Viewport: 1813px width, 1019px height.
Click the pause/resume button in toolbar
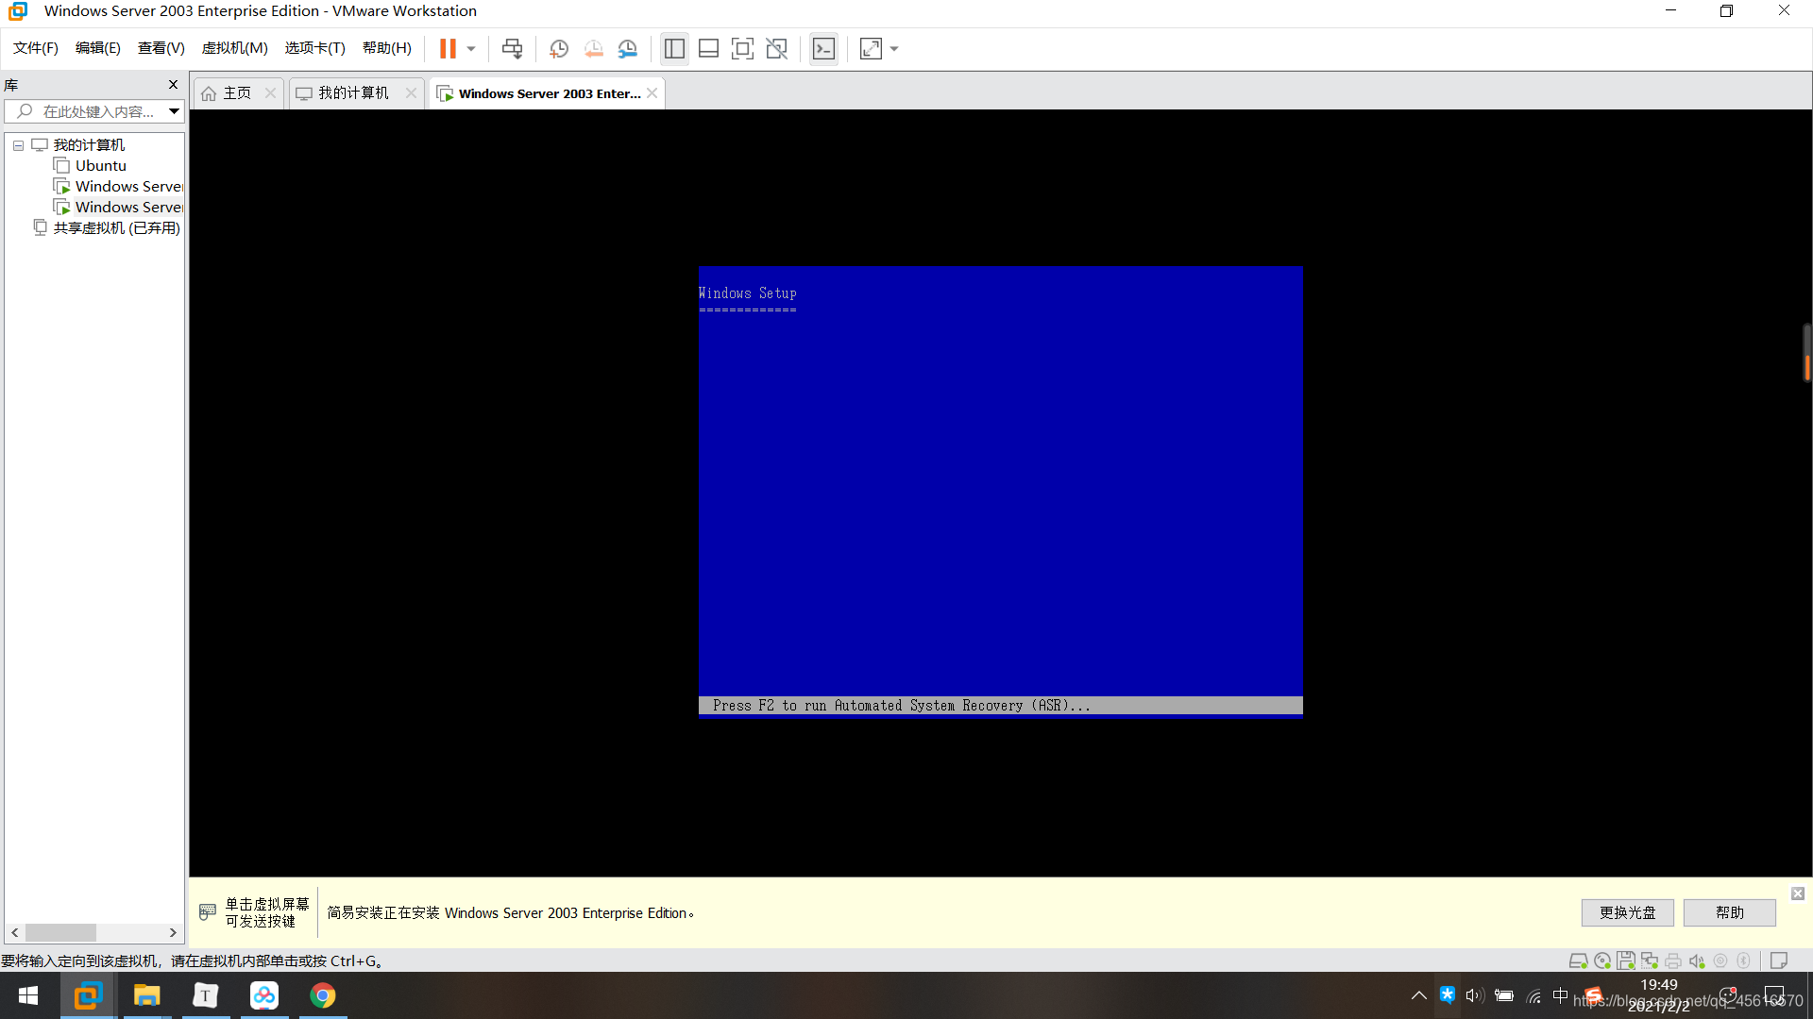(x=447, y=48)
